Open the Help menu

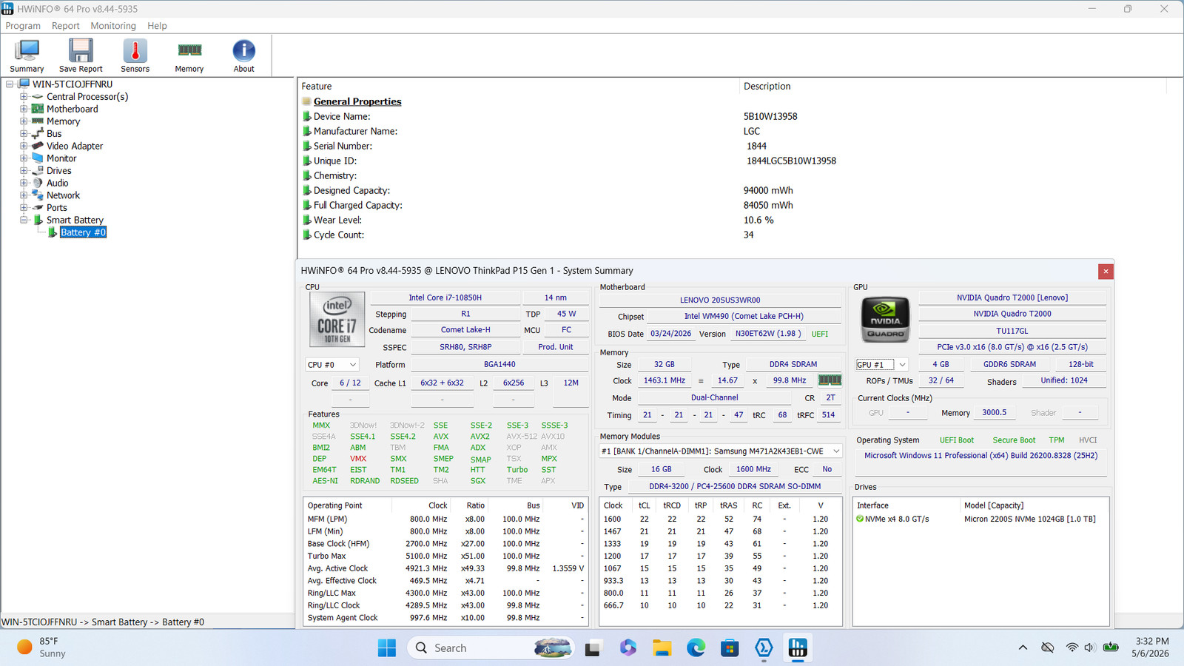click(157, 26)
